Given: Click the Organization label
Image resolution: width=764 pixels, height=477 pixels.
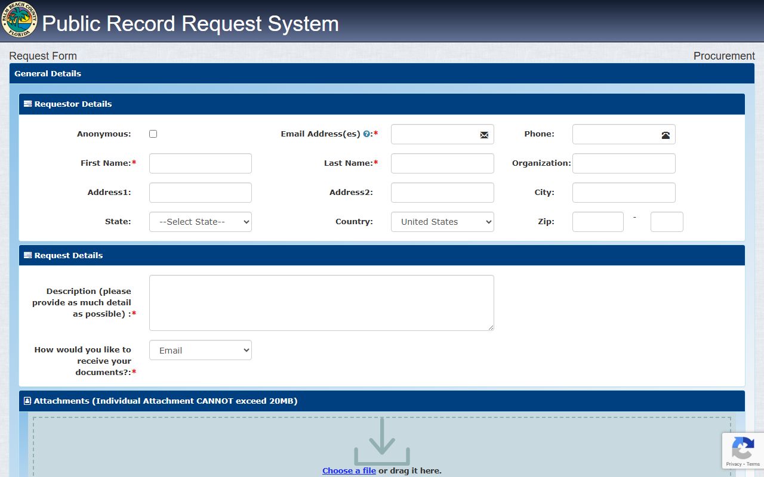Looking at the screenshot, I should click(541, 163).
